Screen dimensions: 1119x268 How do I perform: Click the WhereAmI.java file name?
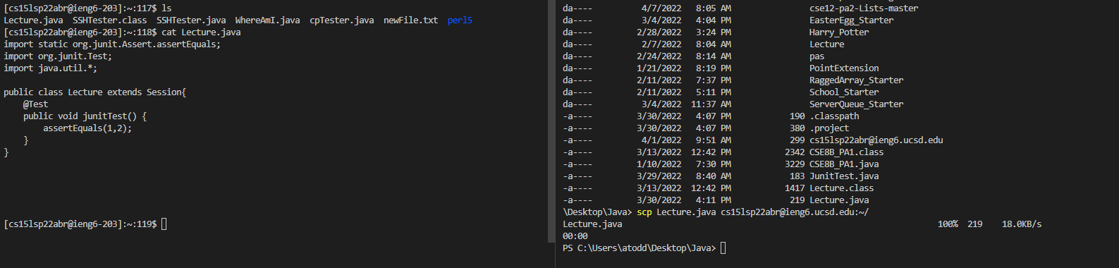click(267, 20)
